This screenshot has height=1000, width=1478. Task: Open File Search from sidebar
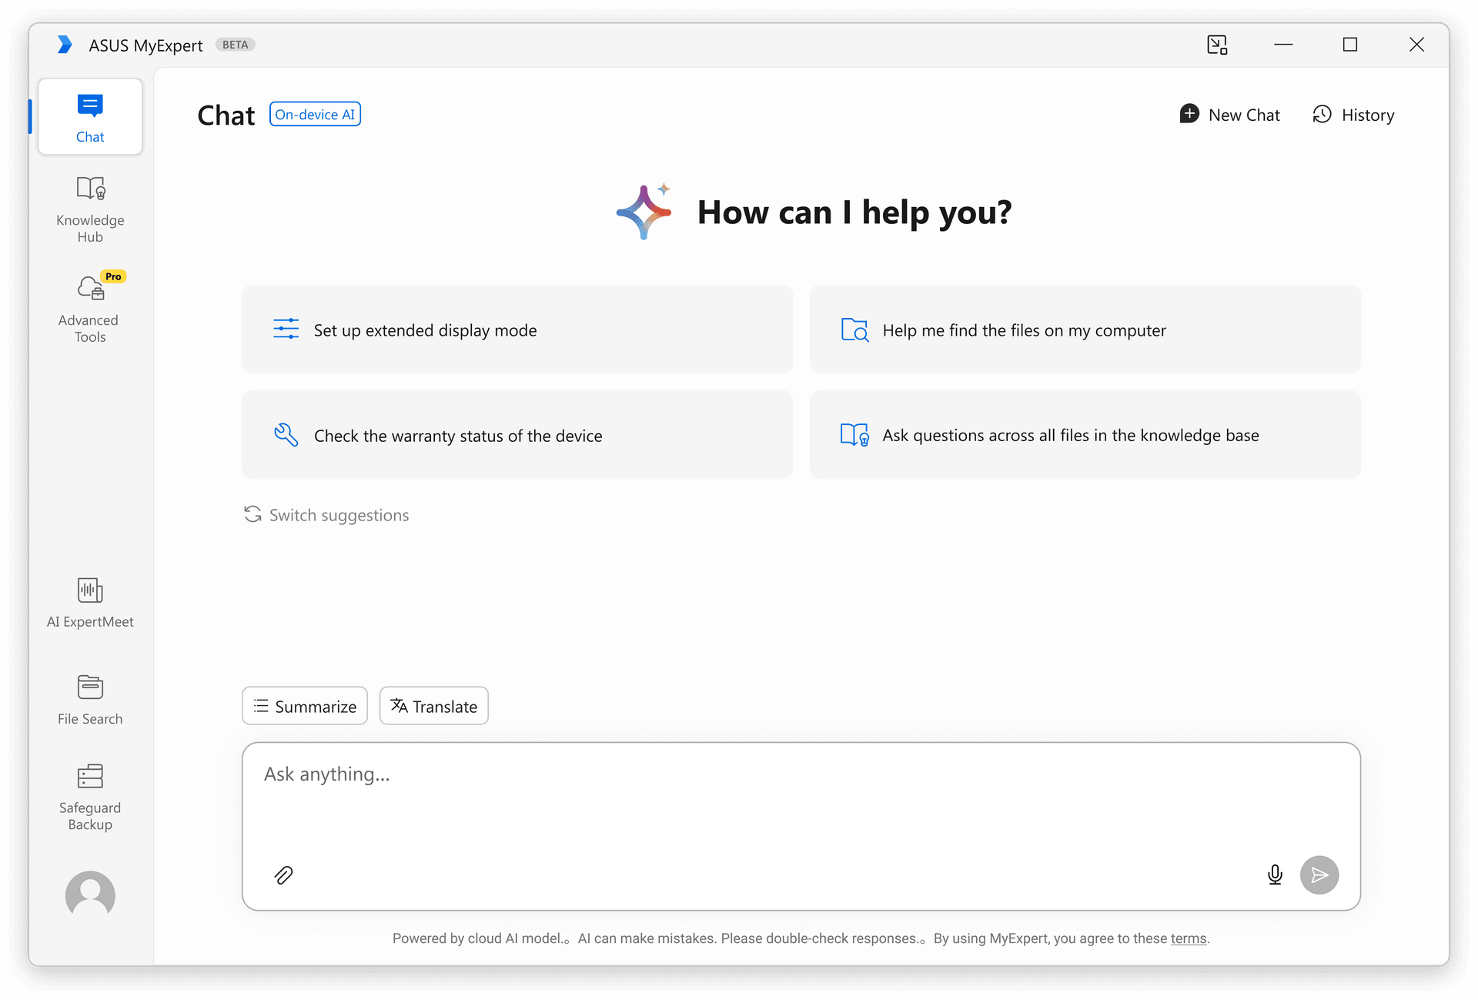coord(90,700)
